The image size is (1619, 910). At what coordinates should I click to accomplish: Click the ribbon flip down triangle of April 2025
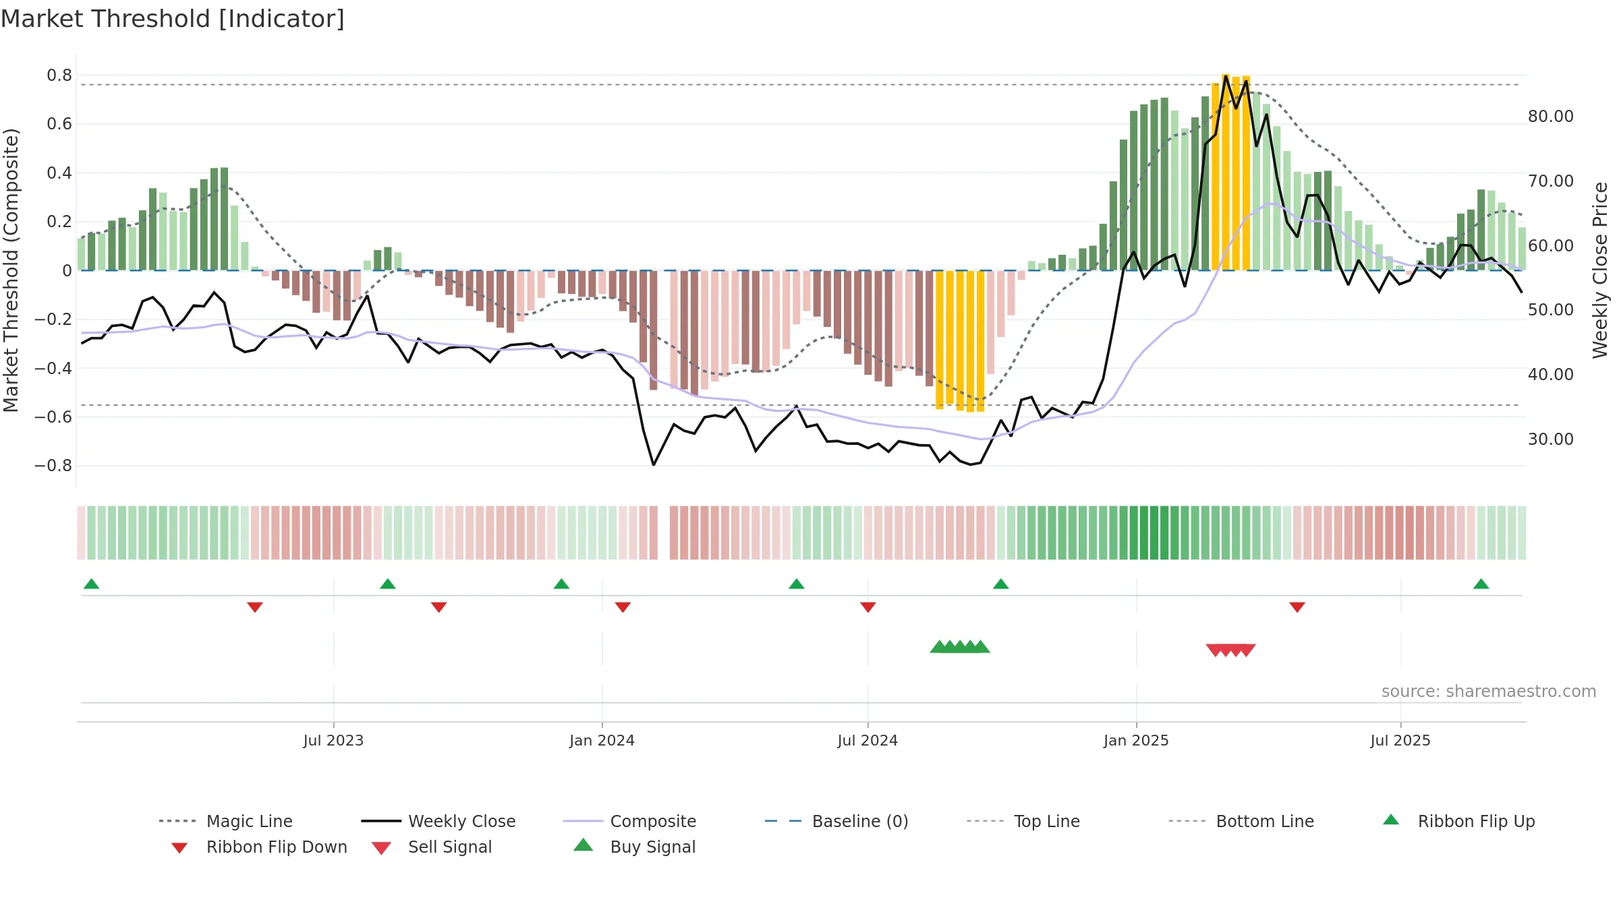click(x=1297, y=607)
